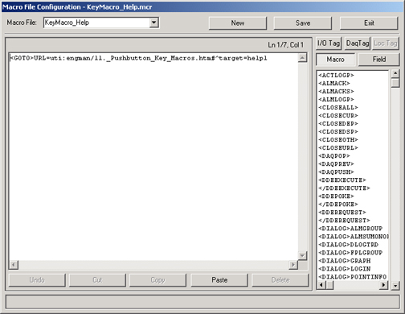
Task: Open the Macro File dropdown arrow
Action: (153, 23)
